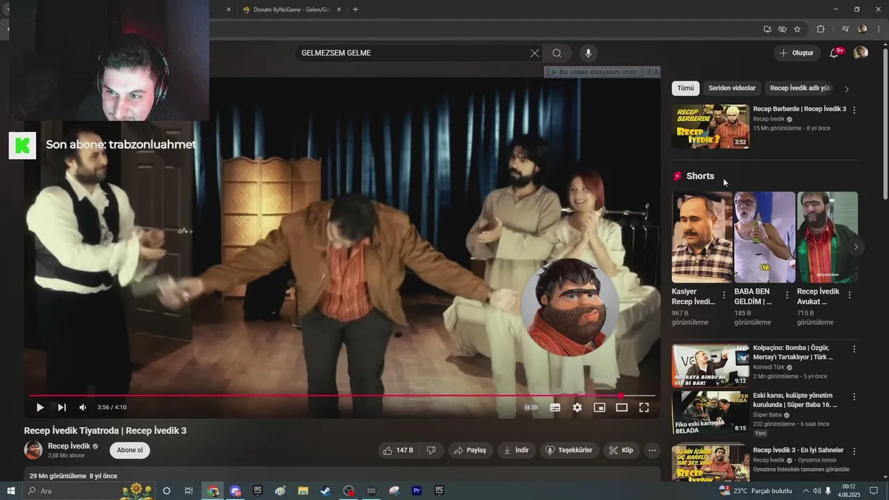Subscribe with Abone ol button
This screenshot has width=889, height=500.
pos(130,450)
